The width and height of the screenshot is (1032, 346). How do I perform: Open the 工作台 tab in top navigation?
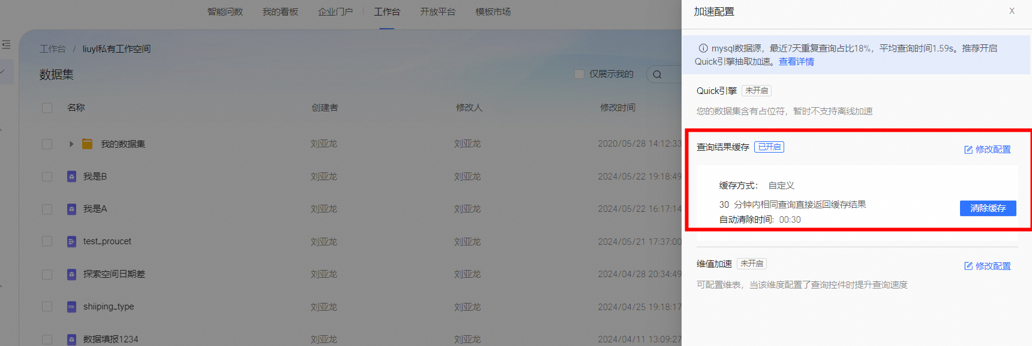[x=387, y=12]
